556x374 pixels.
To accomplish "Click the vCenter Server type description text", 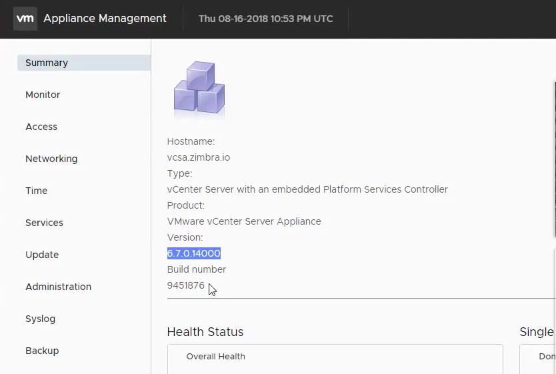I will pyautogui.click(x=307, y=189).
